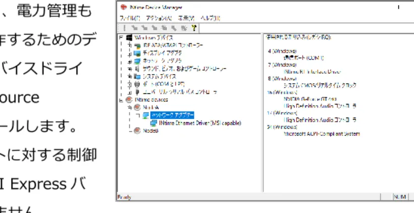Expand the USB controller node
This screenshot has width=414, height=213.
(129, 93)
